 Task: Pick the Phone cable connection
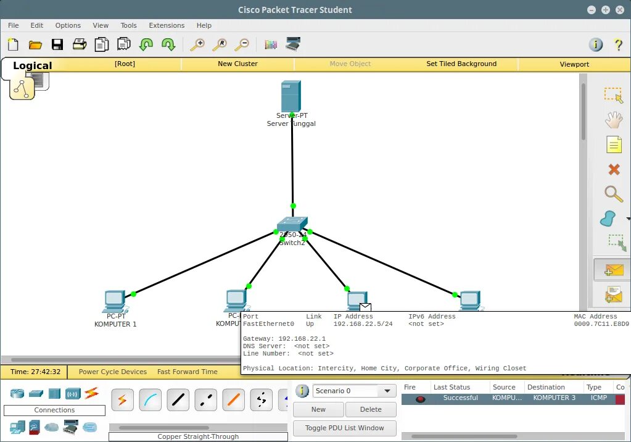(x=261, y=399)
